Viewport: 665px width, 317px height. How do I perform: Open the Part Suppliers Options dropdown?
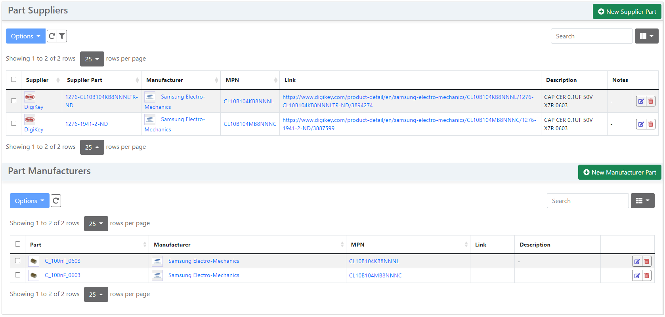(x=25, y=36)
